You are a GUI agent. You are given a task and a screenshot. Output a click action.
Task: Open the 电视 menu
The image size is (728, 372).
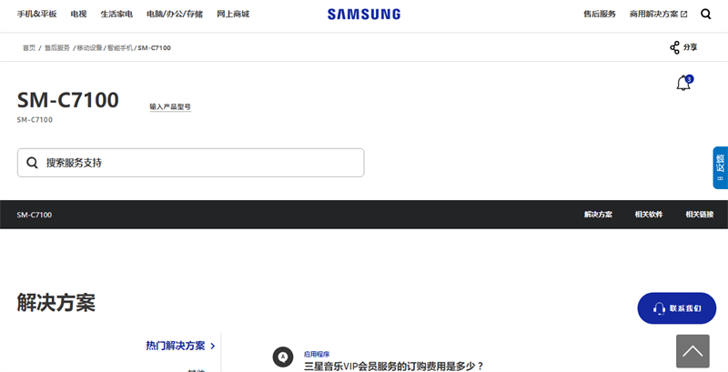[x=79, y=14]
